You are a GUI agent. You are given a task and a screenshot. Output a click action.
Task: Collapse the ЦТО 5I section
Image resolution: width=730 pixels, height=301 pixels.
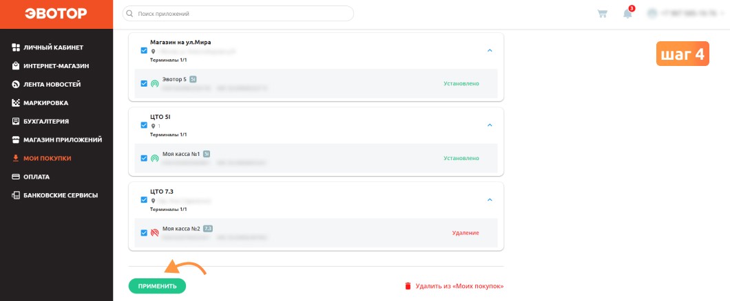489,125
